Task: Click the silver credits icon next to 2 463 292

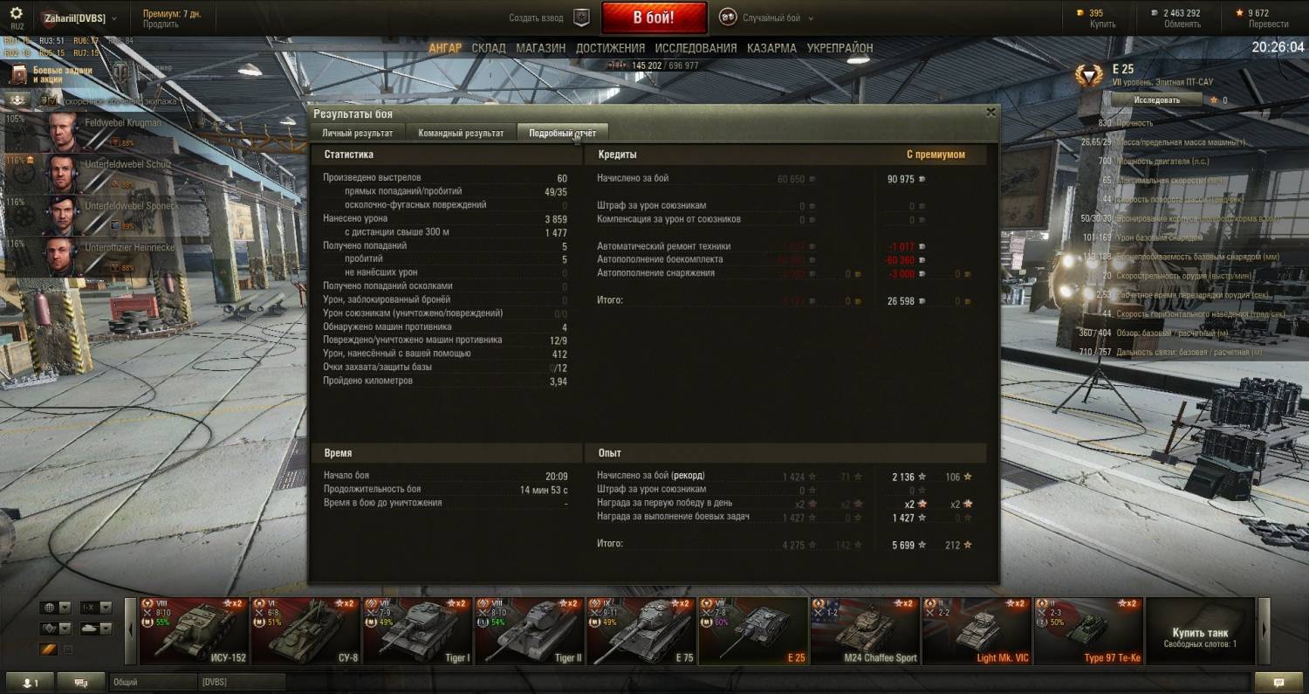Action: [1155, 13]
